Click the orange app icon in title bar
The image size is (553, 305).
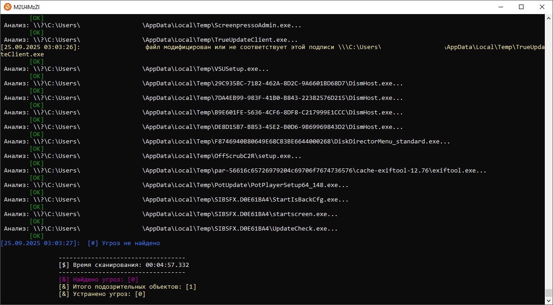7,7
